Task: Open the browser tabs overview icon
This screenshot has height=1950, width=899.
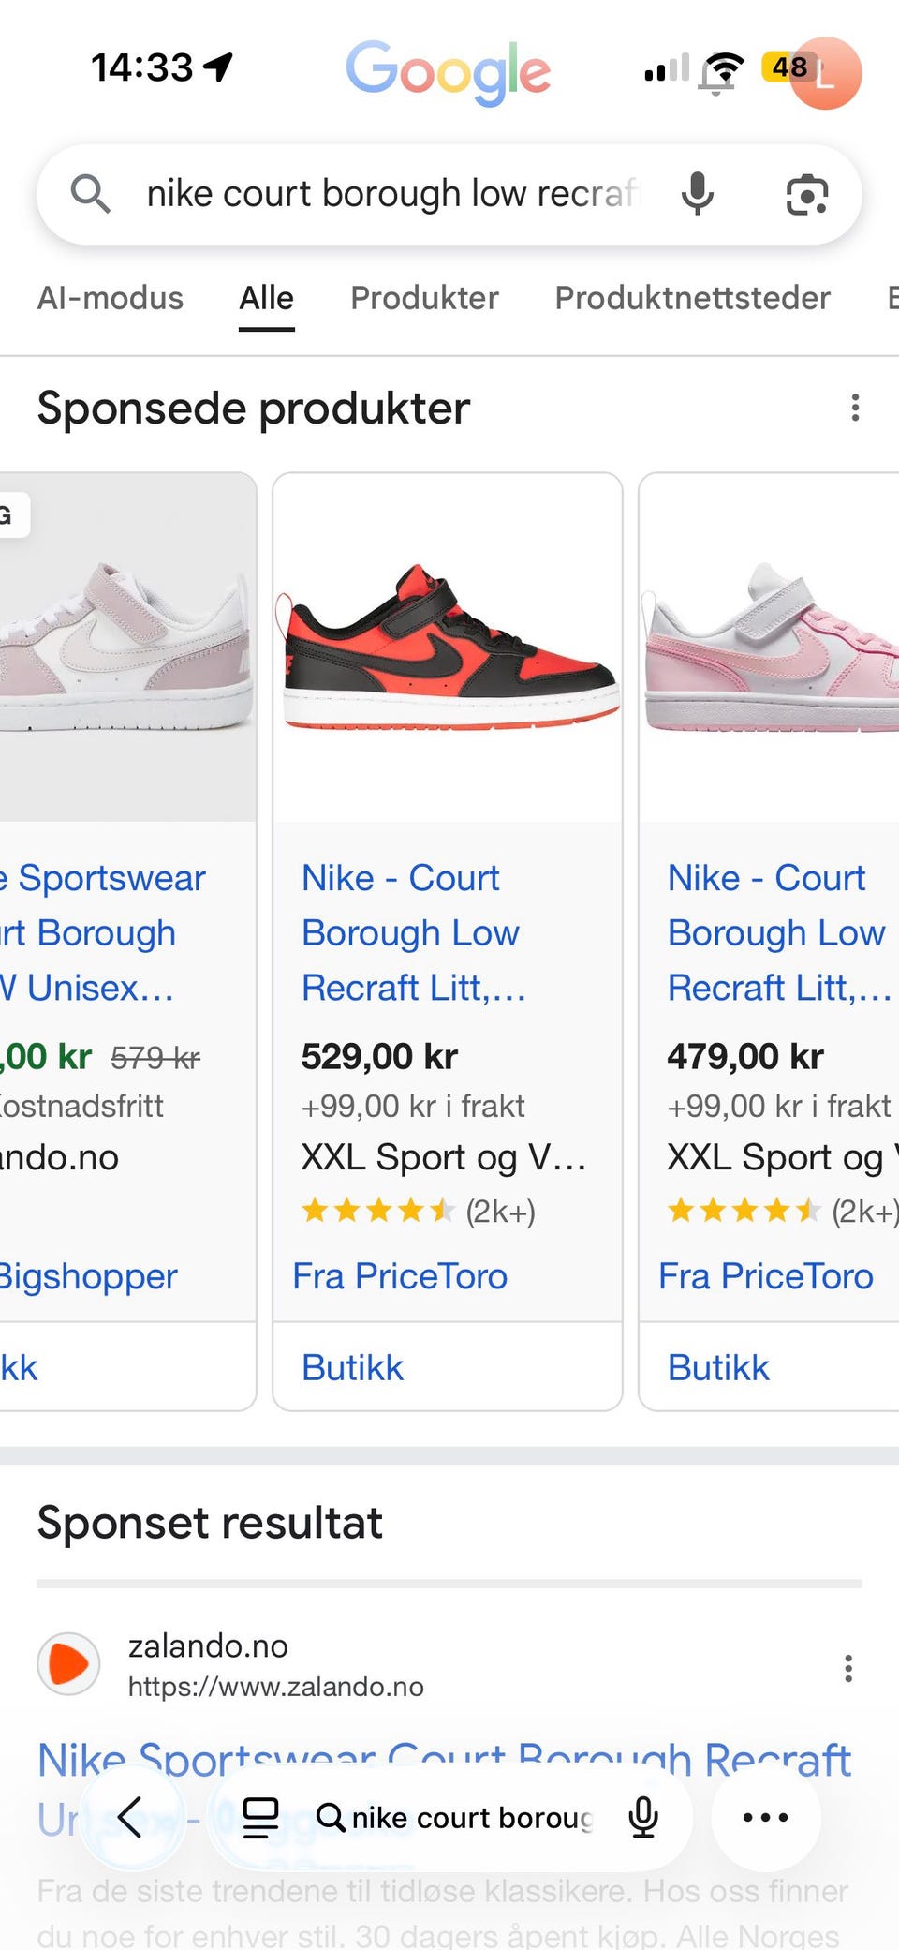Action: pyautogui.click(x=260, y=1817)
